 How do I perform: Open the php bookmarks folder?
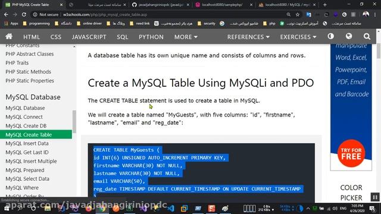(269, 24)
